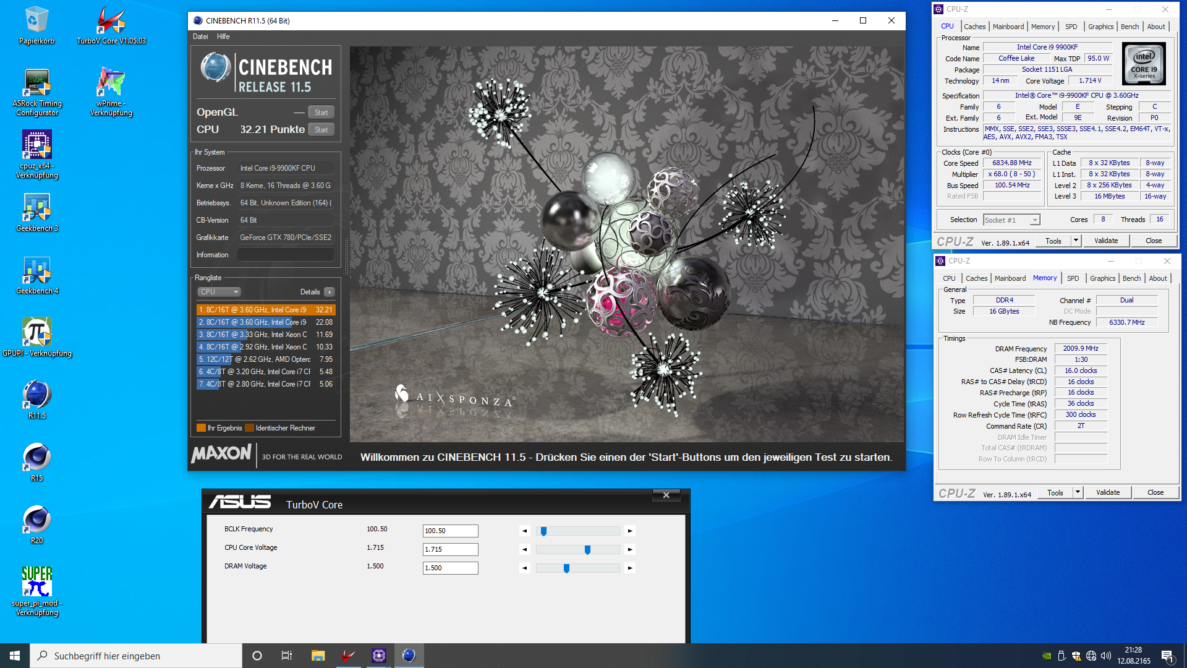Viewport: 1187px width, 668px height.
Task: Open GPUPI Verknüpfung desktop shortcut
Action: coord(37,338)
